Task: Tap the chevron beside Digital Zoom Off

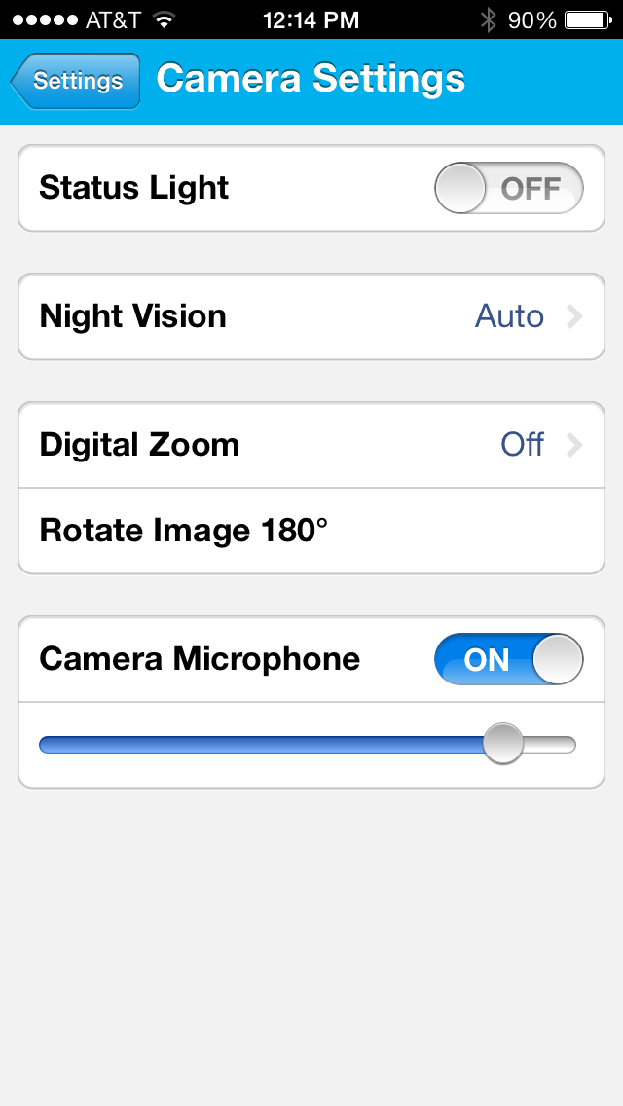Action: (x=574, y=445)
